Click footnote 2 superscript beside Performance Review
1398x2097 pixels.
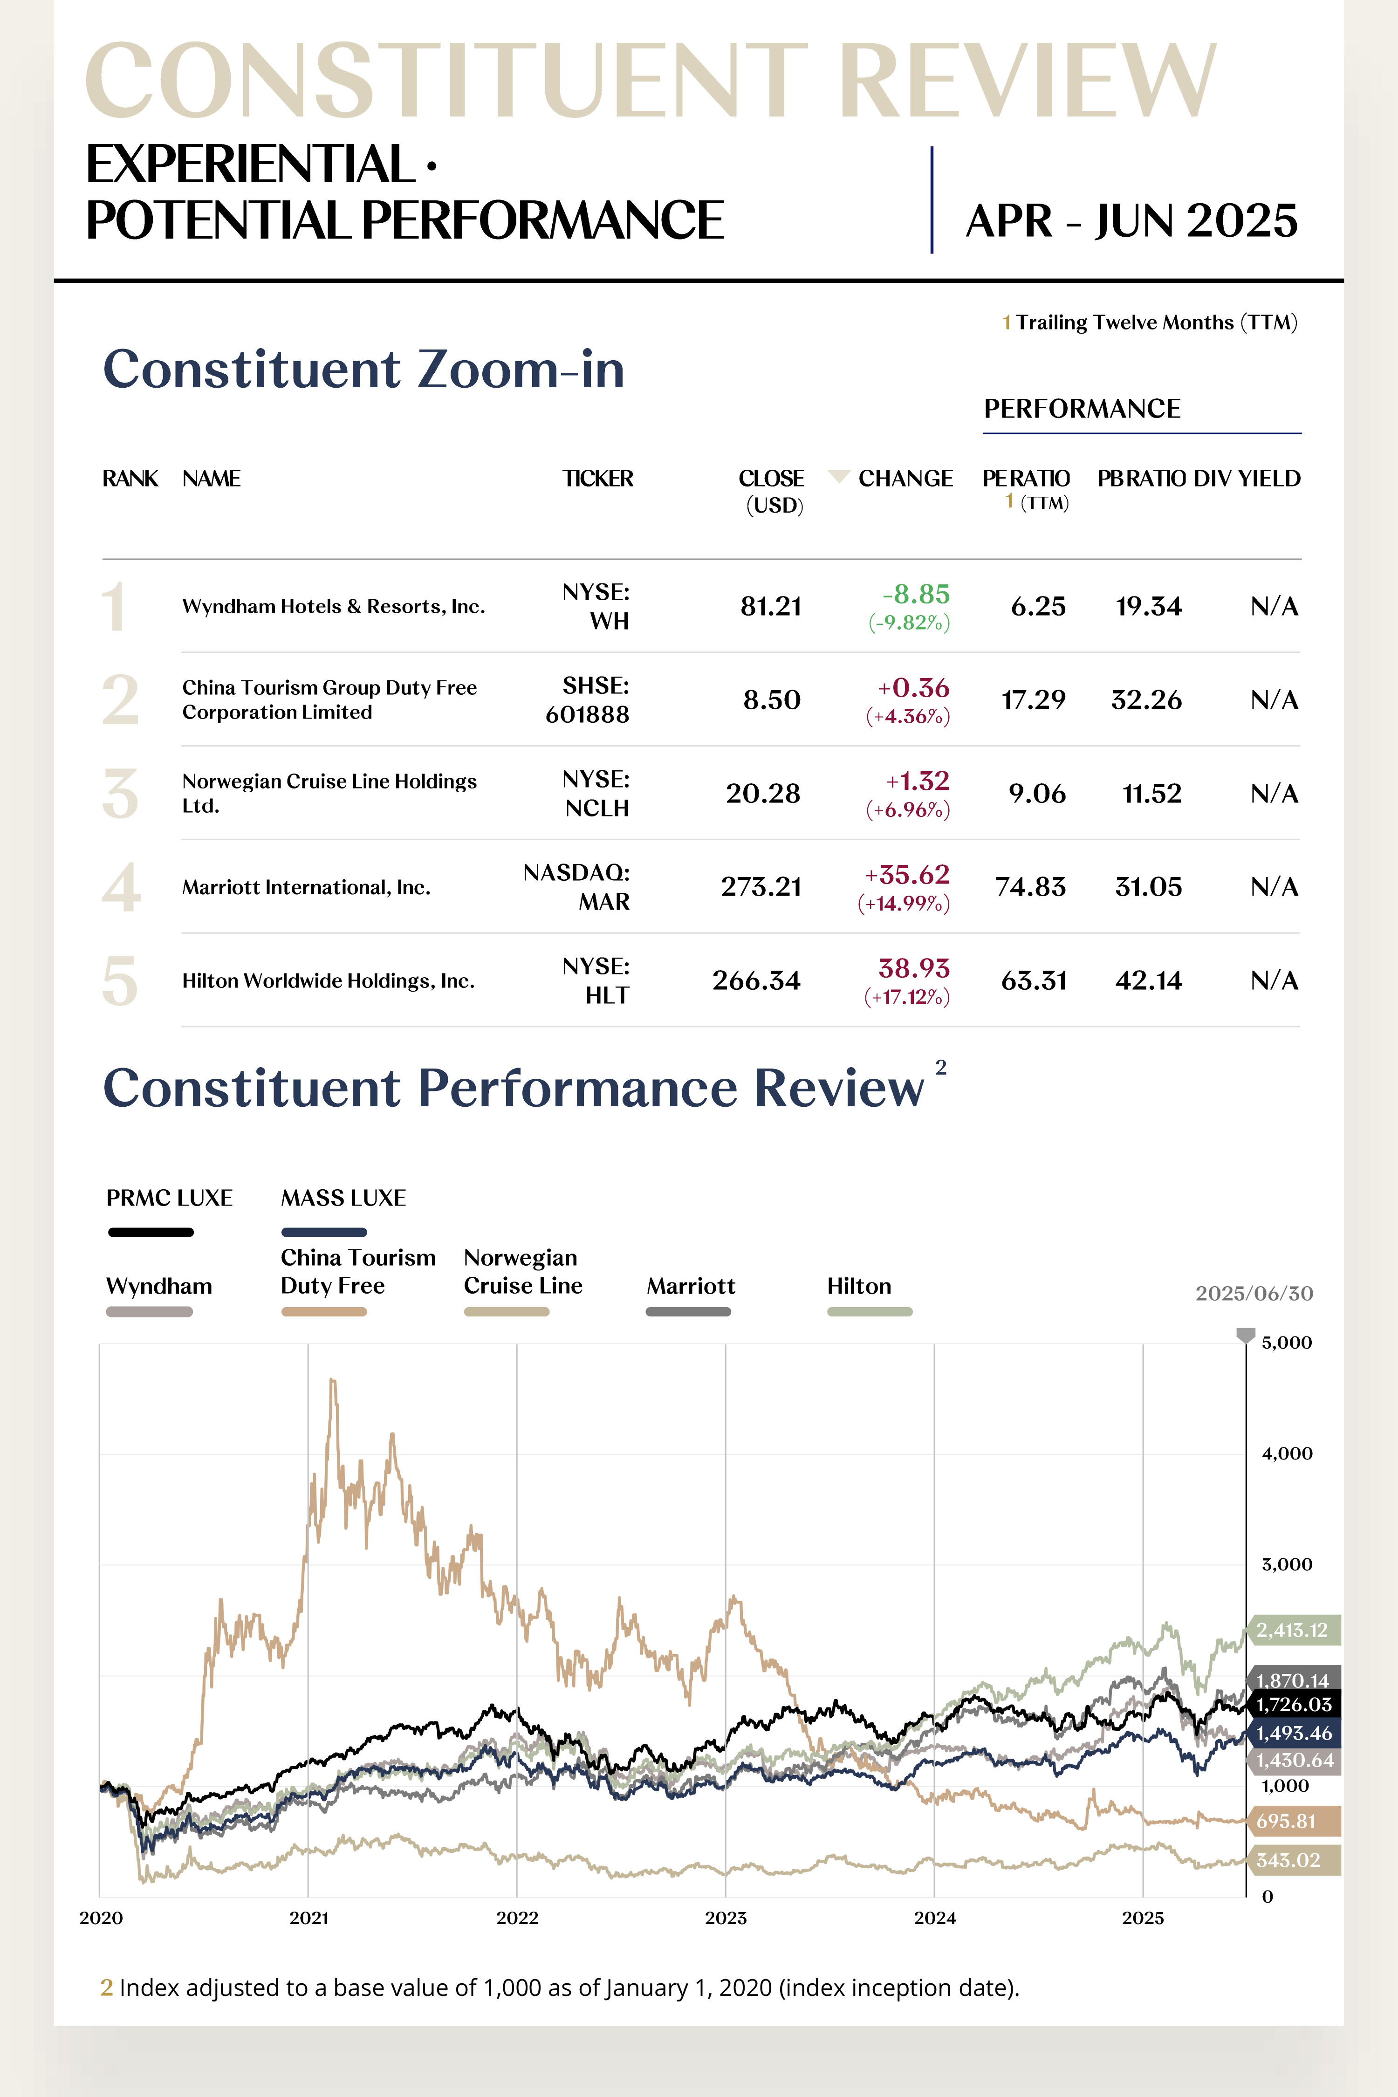[x=940, y=1067]
